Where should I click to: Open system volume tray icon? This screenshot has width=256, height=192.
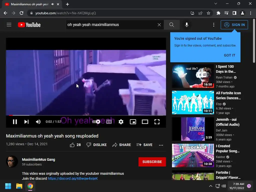coord(224,186)
